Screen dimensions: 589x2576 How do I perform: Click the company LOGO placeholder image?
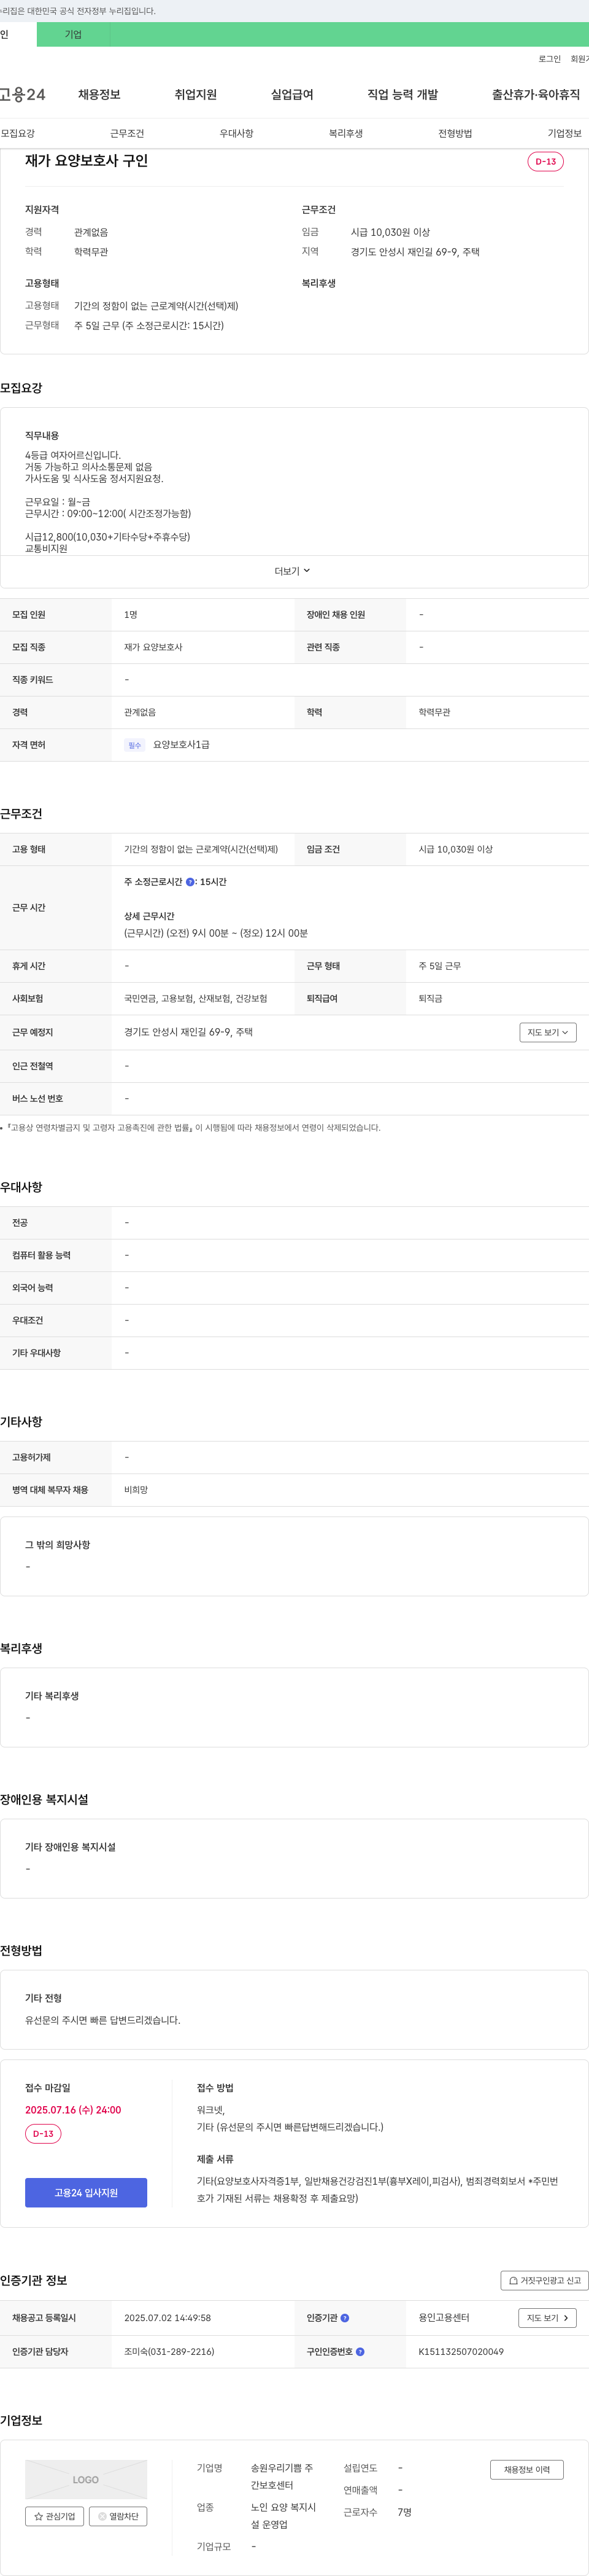tap(86, 2480)
